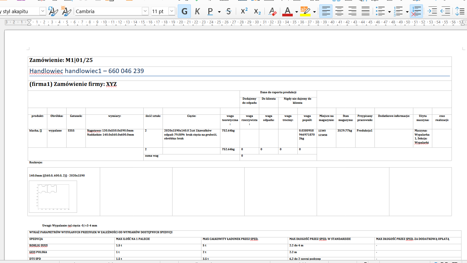The height and width of the screenshot is (263, 467).
Task: Apply red font color
Action: [287, 11]
